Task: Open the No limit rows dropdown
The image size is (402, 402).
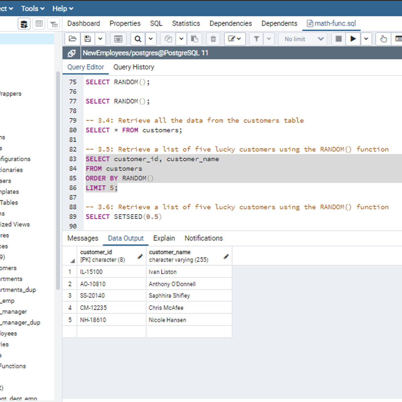Action: (x=304, y=39)
